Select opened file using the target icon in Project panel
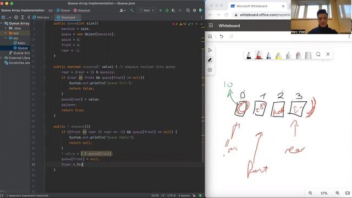This screenshot has height=198, width=352. point(16,17)
